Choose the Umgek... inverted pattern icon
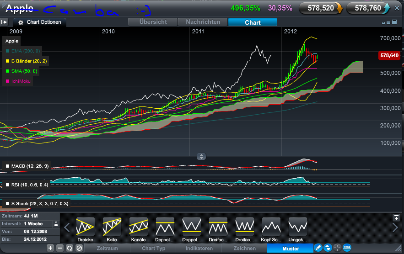 [297, 227]
